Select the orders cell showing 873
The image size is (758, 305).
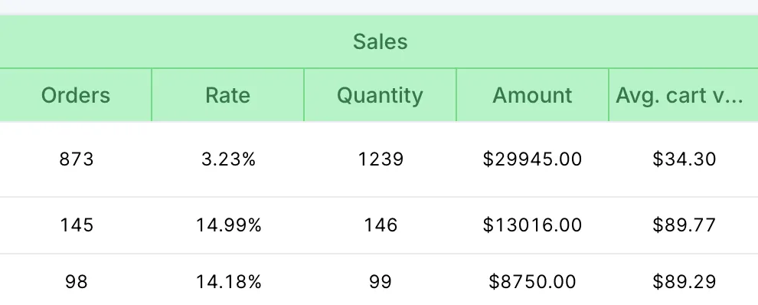[76, 159]
